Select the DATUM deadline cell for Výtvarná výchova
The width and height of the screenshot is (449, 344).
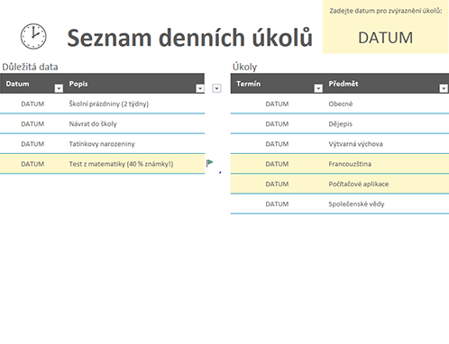pos(277,144)
